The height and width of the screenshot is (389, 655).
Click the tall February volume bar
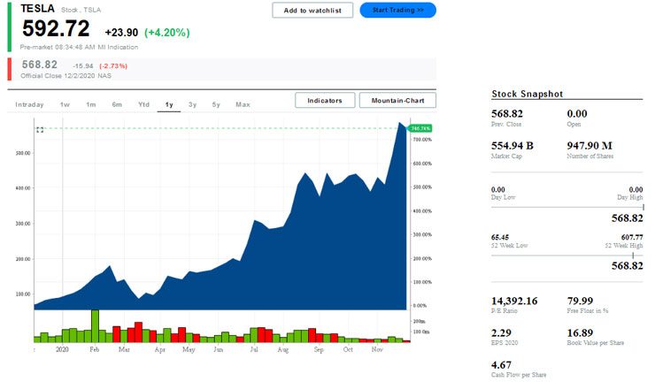pos(95,325)
